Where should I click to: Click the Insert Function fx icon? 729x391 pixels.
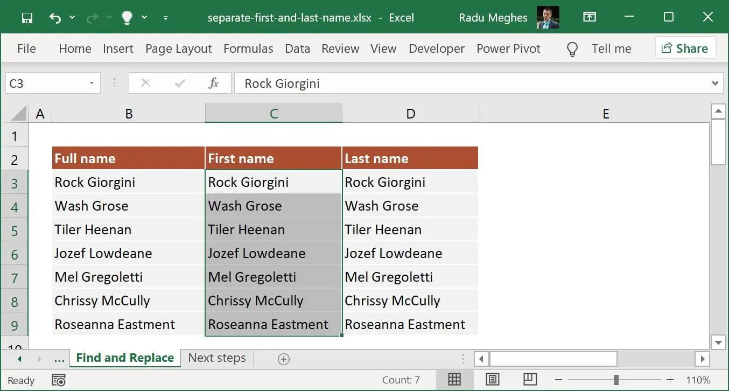coord(213,83)
